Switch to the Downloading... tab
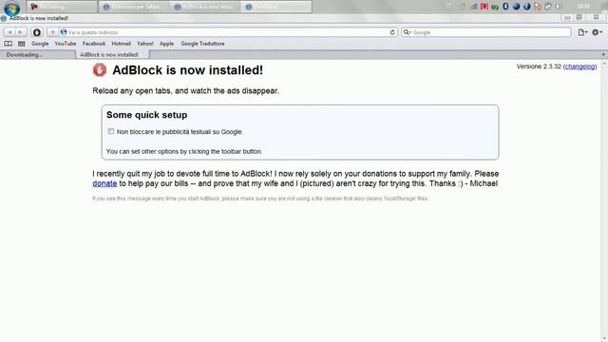 [x=38, y=55]
